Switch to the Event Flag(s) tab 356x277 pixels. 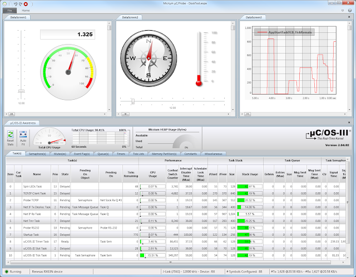click(x=82, y=154)
